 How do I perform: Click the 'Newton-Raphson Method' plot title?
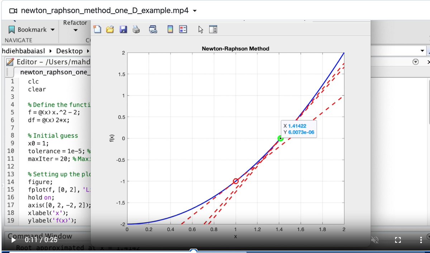235,48
